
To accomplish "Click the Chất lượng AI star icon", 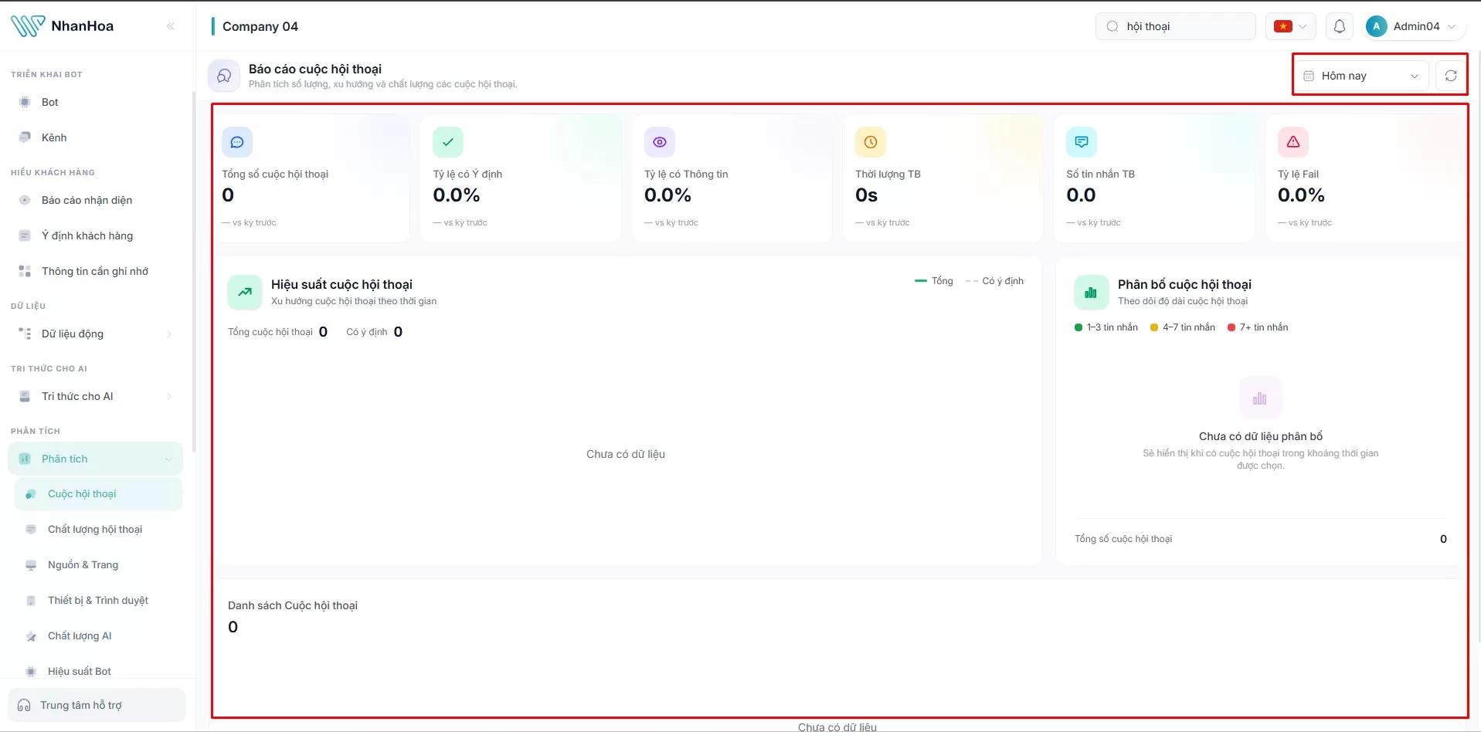I will (x=31, y=636).
